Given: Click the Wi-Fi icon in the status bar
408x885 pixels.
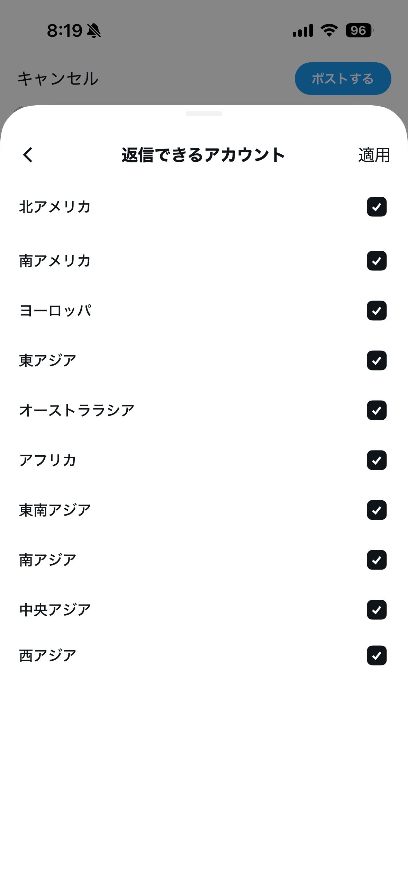Looking at the screenshot, I should click(328, 31).
